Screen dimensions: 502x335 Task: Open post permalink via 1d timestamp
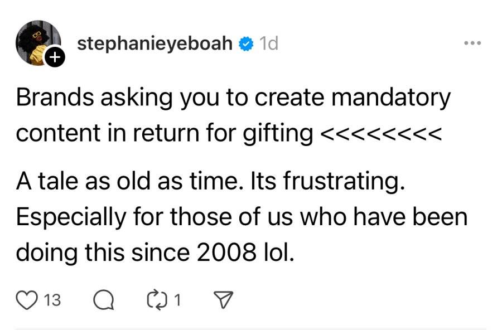pos(269,43)
